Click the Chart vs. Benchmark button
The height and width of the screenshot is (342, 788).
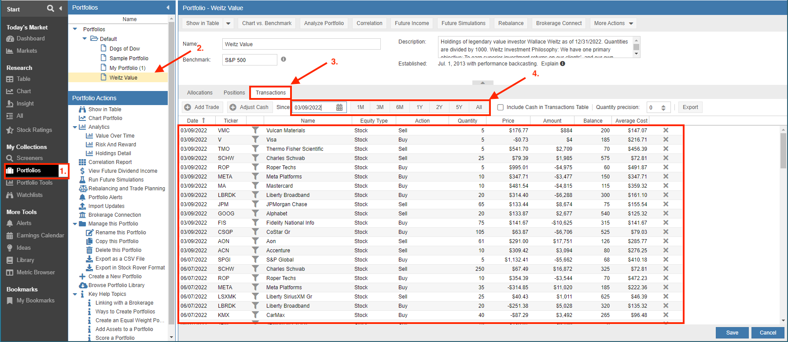click(x=267, y=23)
